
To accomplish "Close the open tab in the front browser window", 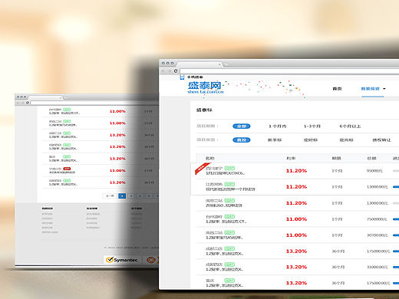I will point(219,64).
